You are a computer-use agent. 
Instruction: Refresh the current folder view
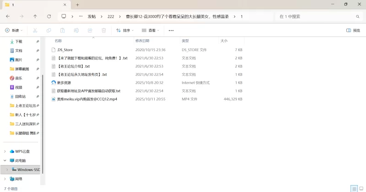point(49,16)
